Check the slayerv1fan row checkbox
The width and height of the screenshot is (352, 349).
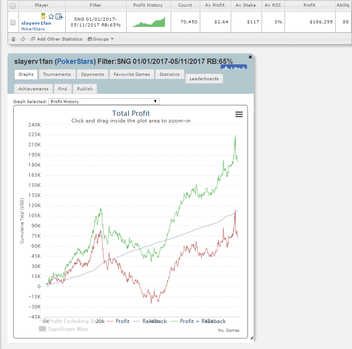(13, 22)
